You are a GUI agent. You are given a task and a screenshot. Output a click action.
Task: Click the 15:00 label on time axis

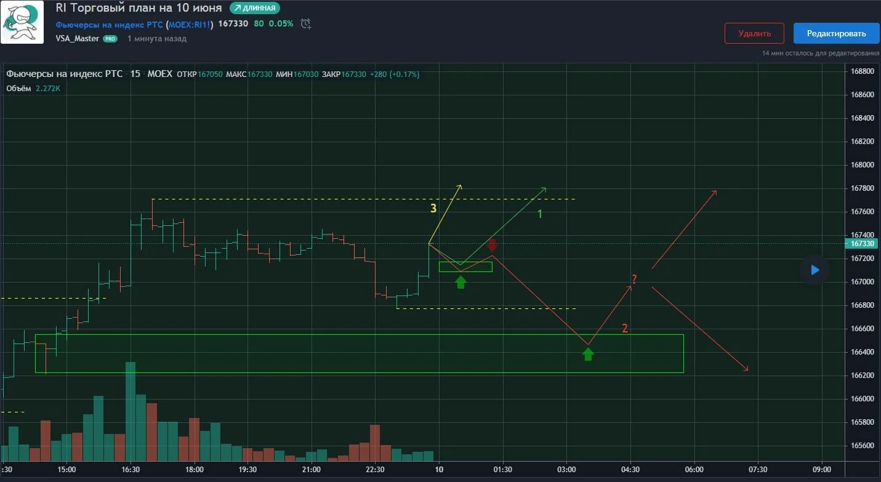coord(66,470)
